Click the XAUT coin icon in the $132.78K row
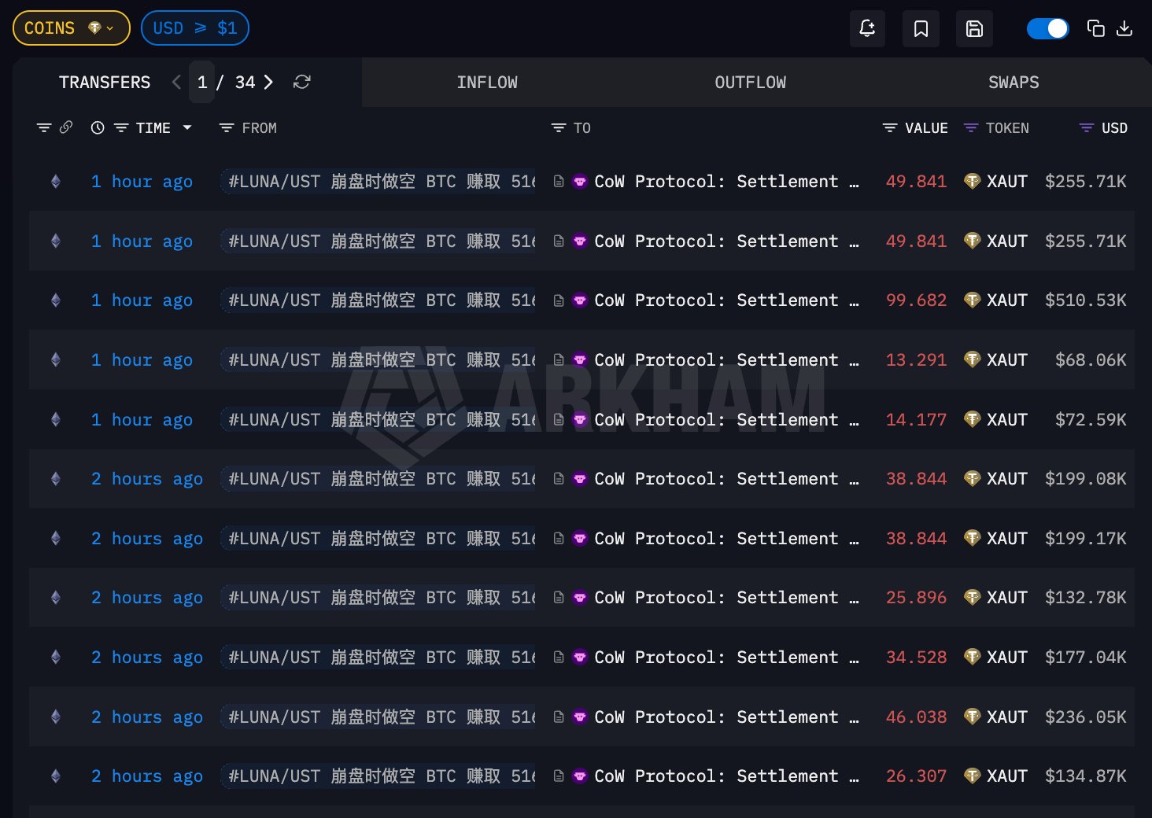 973,598
